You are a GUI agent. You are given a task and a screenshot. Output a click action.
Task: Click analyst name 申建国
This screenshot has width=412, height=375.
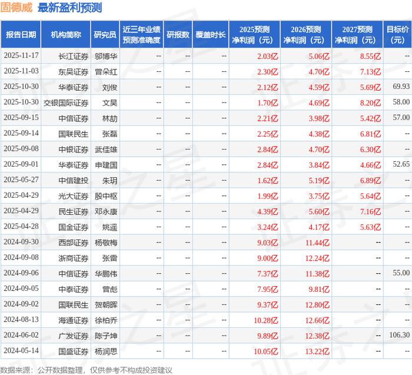[x=106, y=165]
